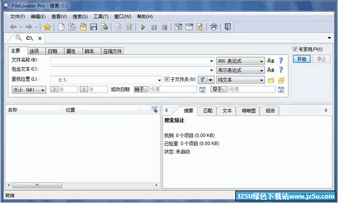Click the floppy disk Save icon
This screenshot has height=203, width=338.
pyautogui.click(x=94, y=27)
